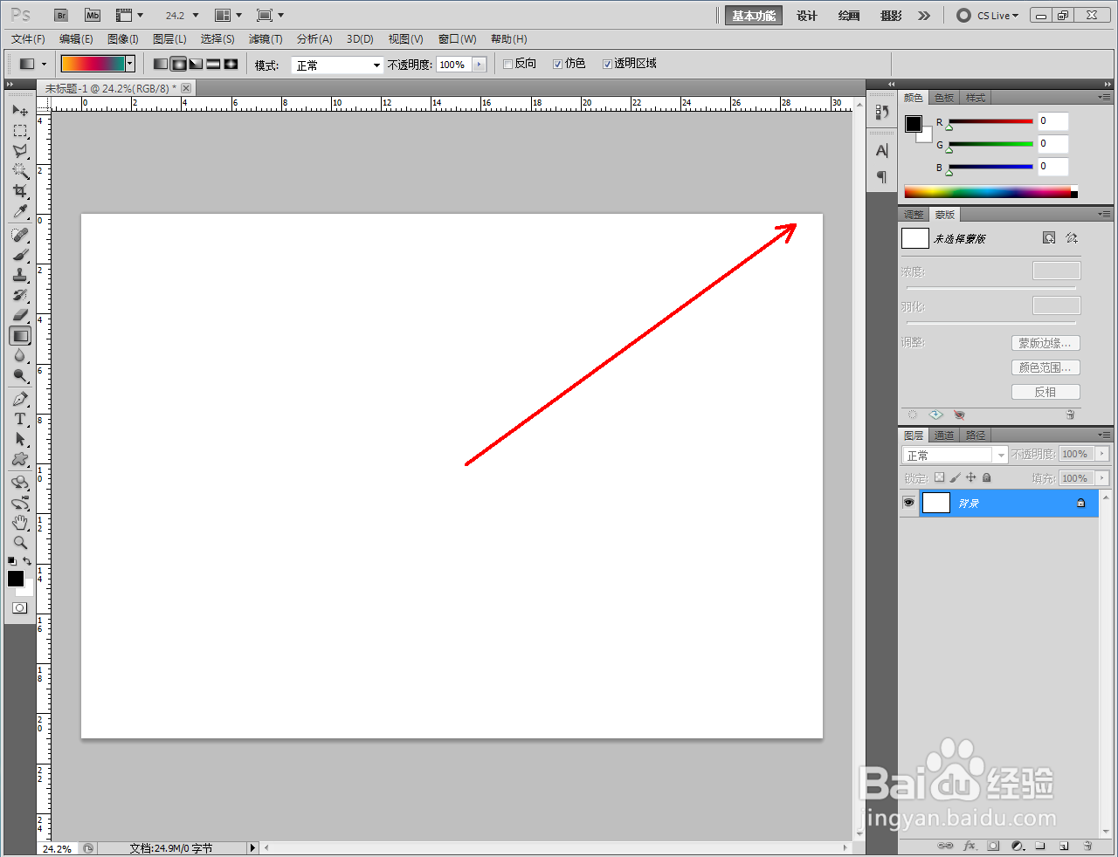Swap foreground and background colors
The image size is (1118, 857).
click(x=27, y=561)
